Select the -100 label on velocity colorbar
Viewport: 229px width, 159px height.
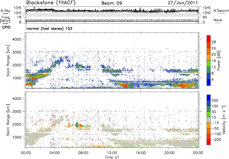[x=216, y=134]
